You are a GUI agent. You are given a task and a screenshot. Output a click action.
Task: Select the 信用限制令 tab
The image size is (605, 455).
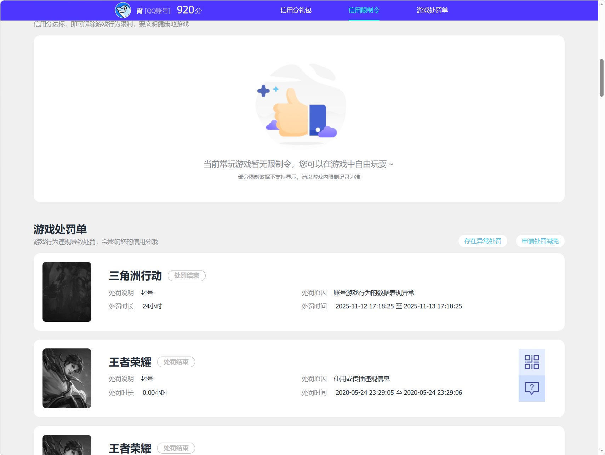coord(364,10)
